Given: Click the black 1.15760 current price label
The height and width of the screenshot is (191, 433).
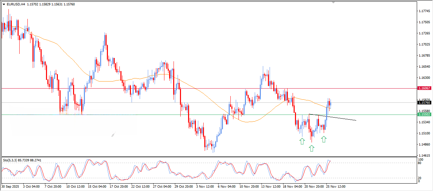Looking at the screenshot, I should [424, 102].
